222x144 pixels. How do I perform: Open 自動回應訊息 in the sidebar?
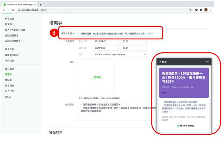tap(12, 35)
